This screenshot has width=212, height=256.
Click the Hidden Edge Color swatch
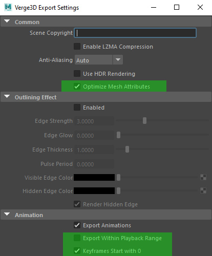coord(94,190)
